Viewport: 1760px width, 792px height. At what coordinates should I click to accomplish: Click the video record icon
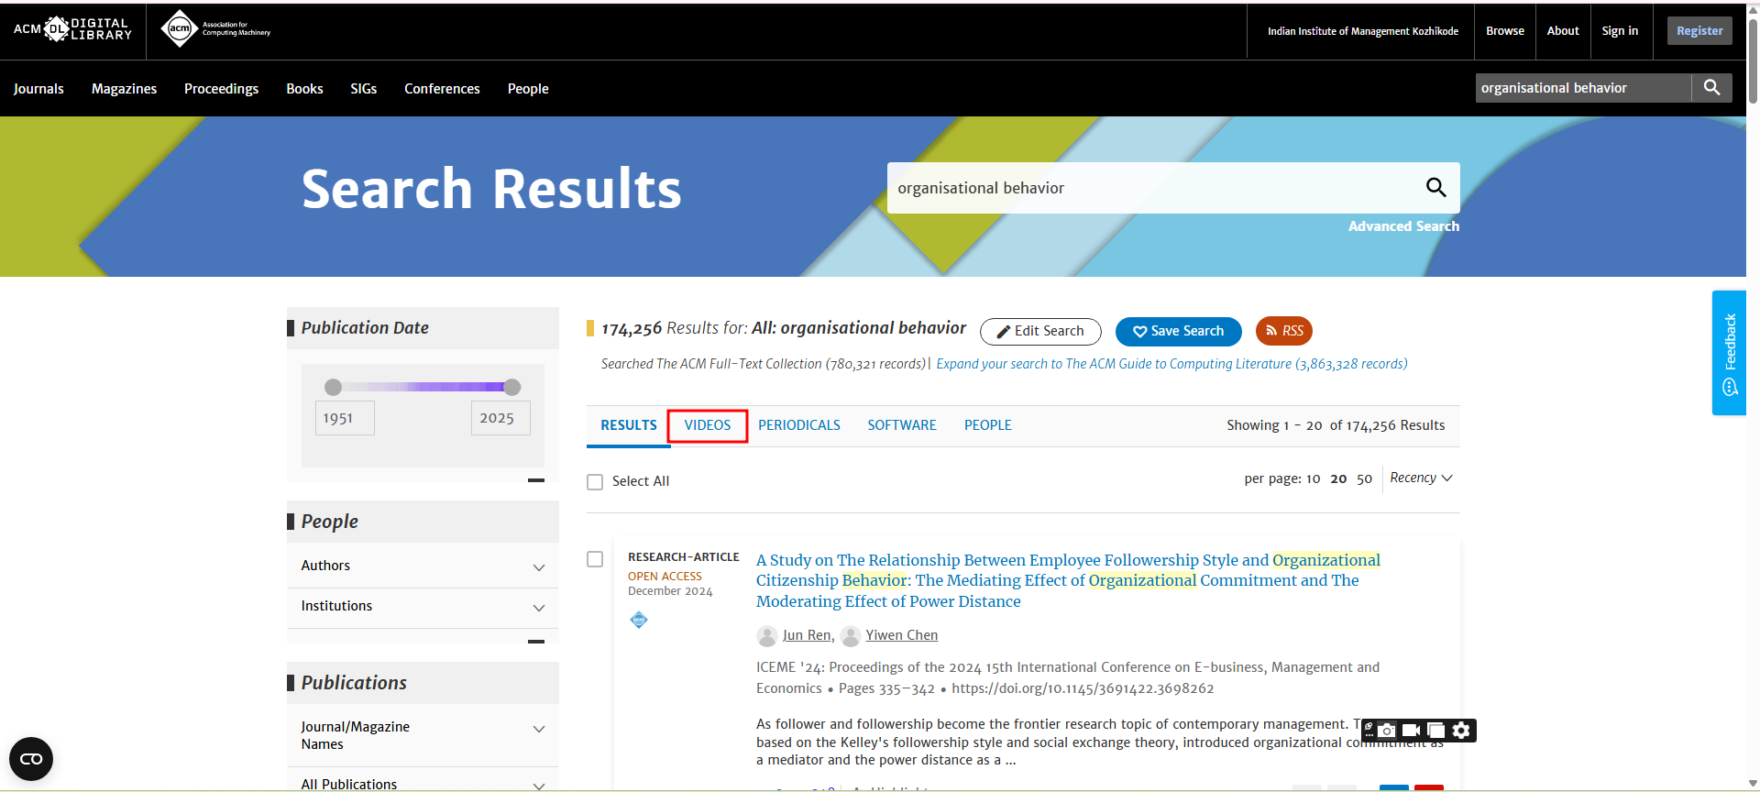tap(1412, 731)
